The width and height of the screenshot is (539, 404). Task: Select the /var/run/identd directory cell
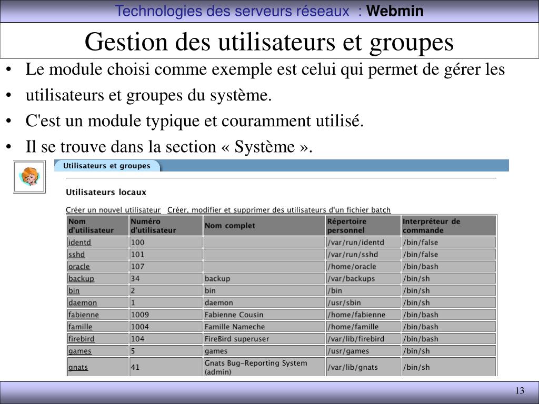(363, 242)
